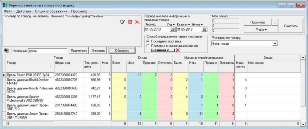Open the Файл menu
This screenshot has width=308, height=129.
click(8, 11)
